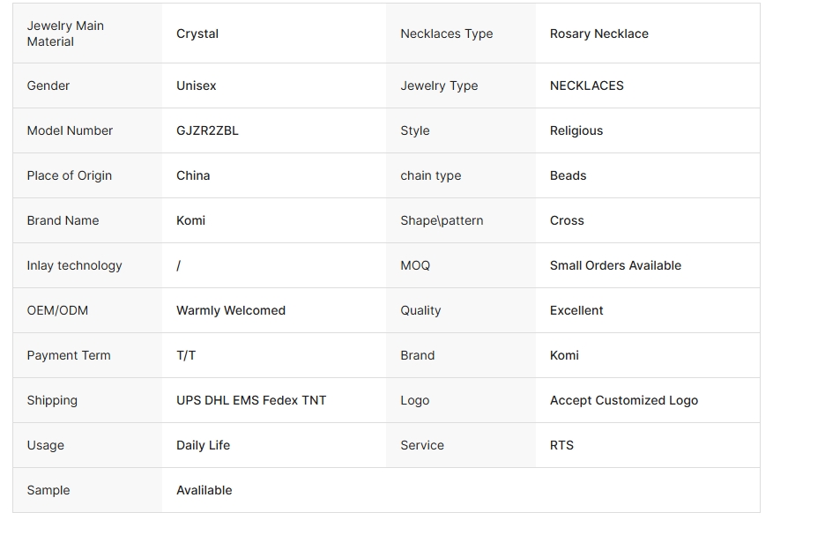Click the Jewelry Main Material label

pos(65,33)
